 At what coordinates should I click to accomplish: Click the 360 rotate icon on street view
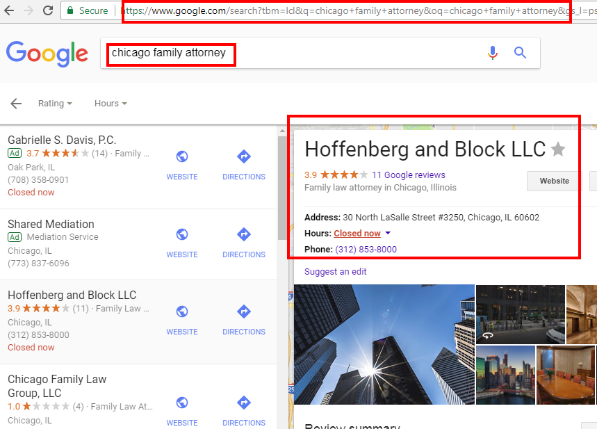click(x=488, y=335)
